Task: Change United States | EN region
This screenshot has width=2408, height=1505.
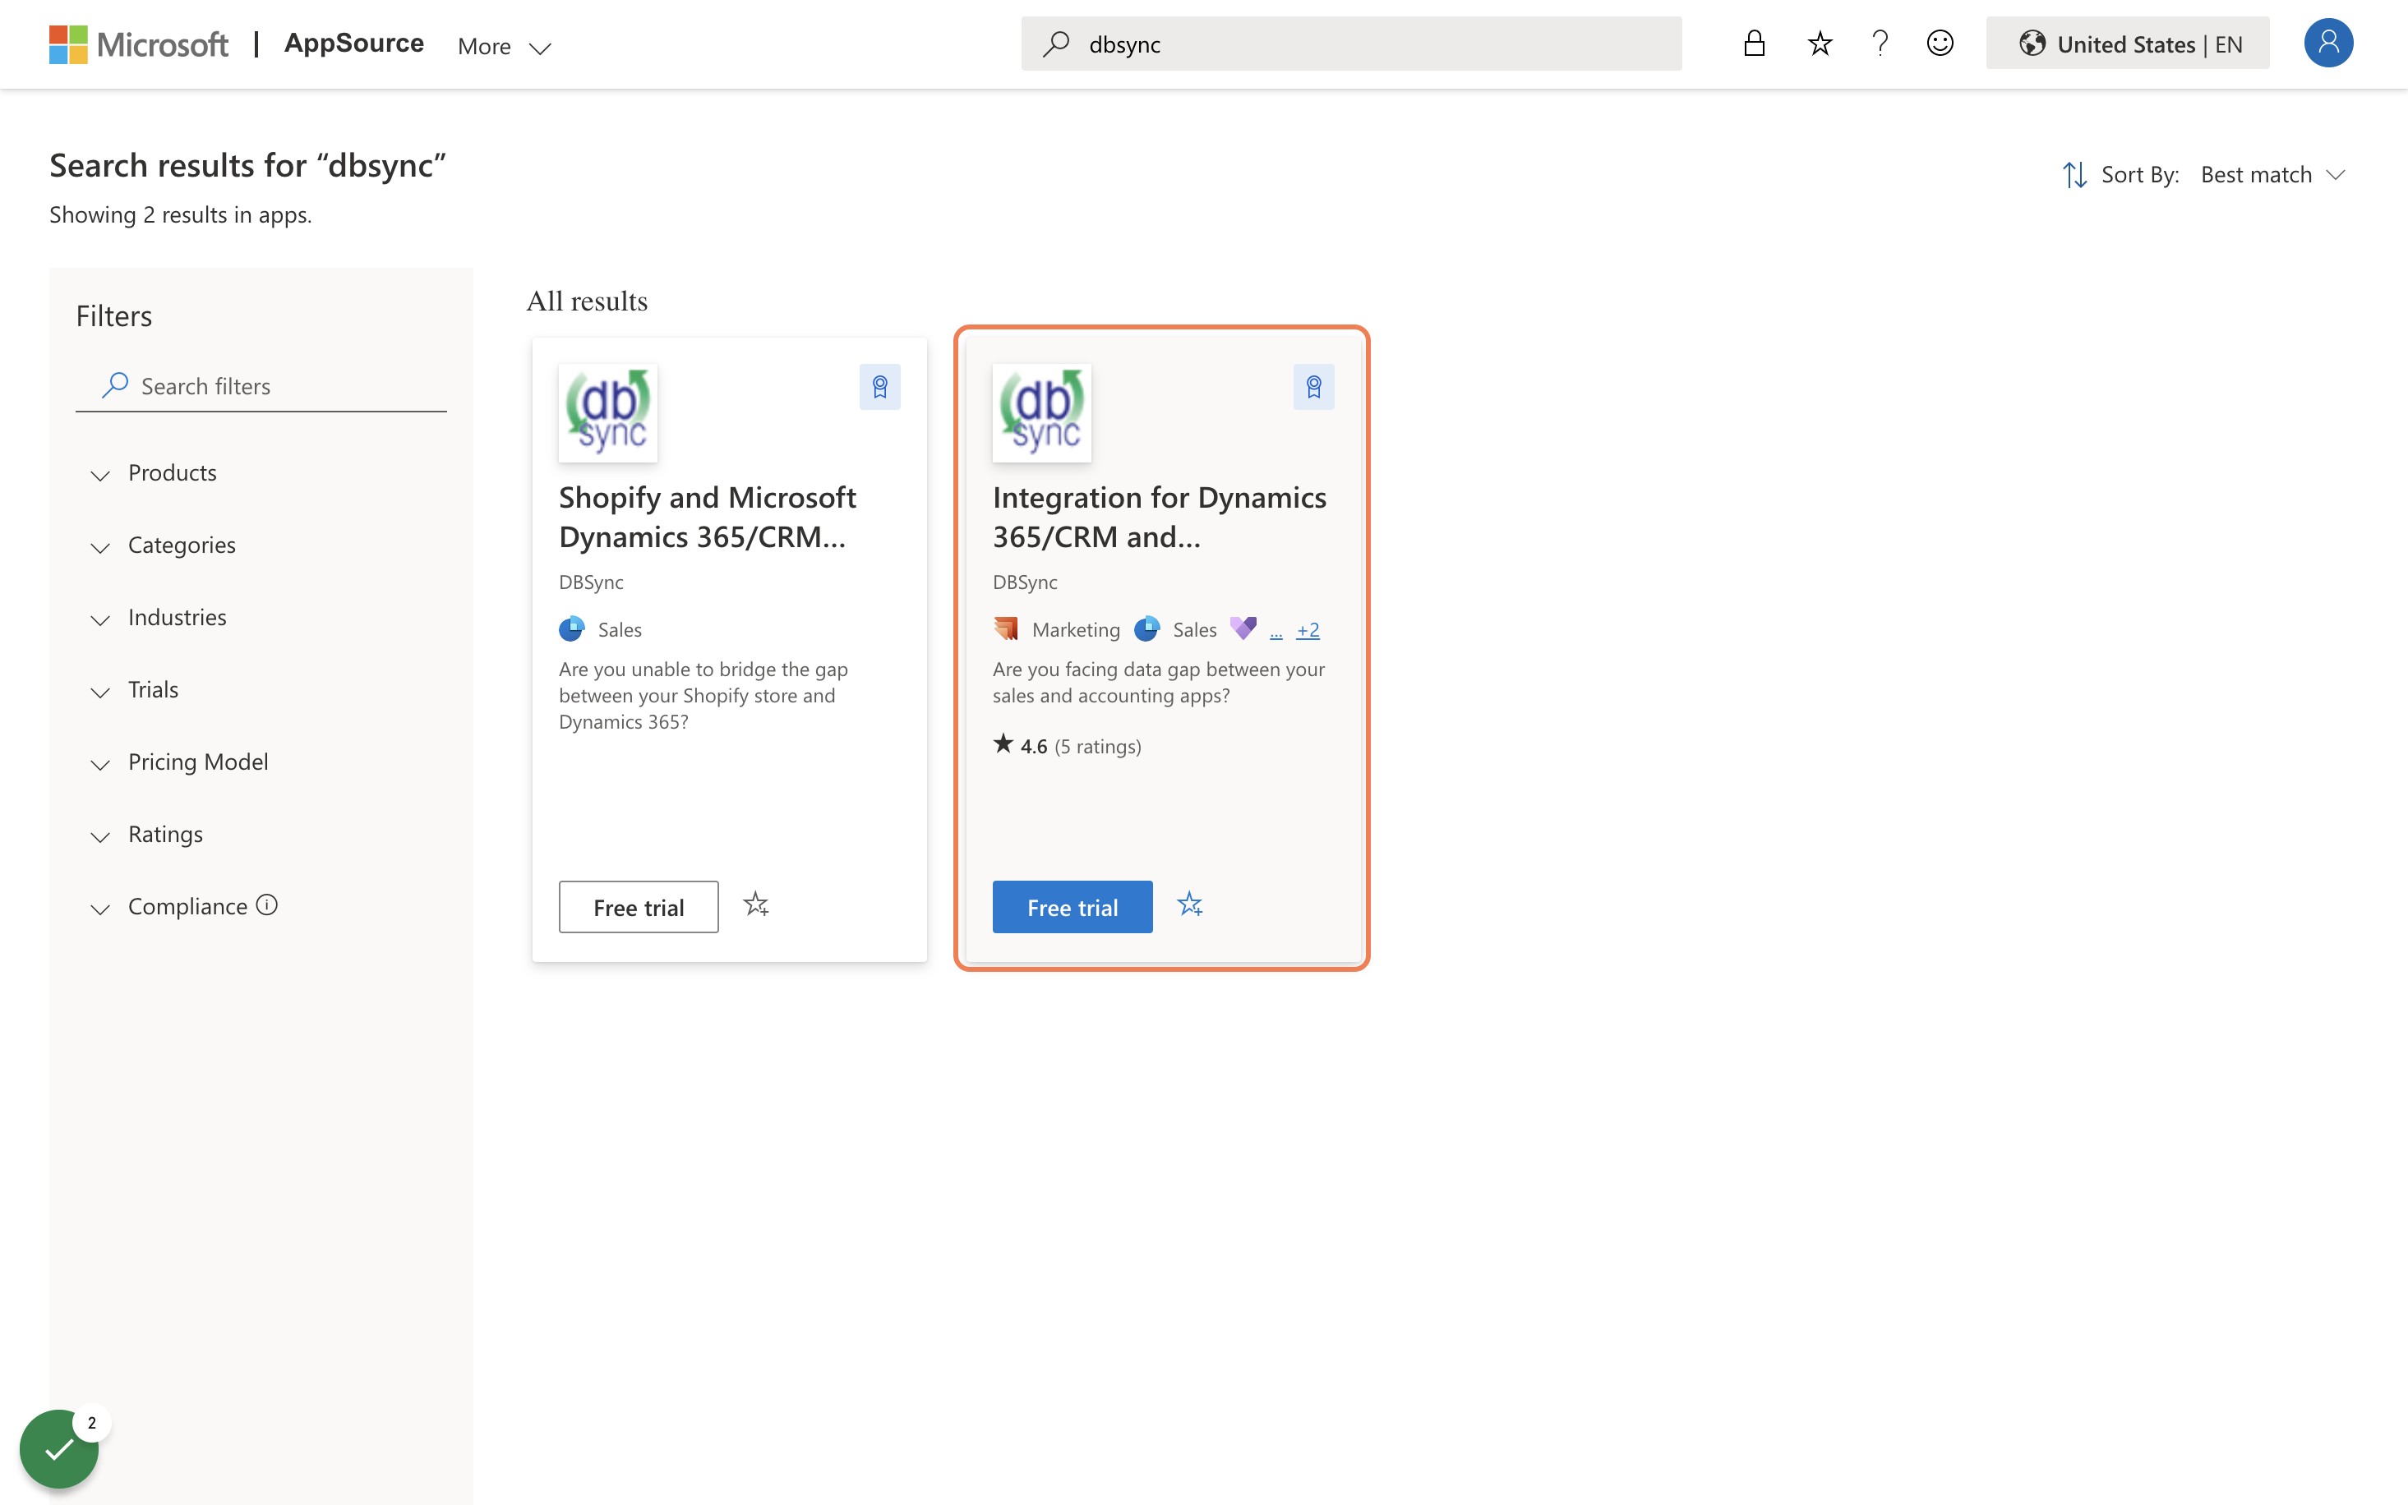Action: click(x=2127, y=44)
